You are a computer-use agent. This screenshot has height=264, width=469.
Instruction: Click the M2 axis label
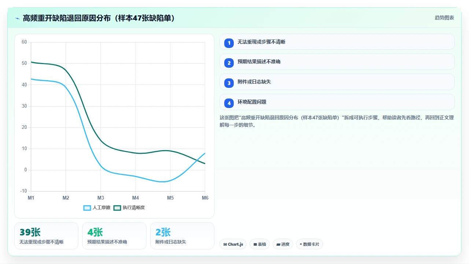click(x=66, y=198)
